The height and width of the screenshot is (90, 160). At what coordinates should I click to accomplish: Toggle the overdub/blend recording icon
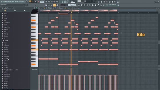point(54,2)
